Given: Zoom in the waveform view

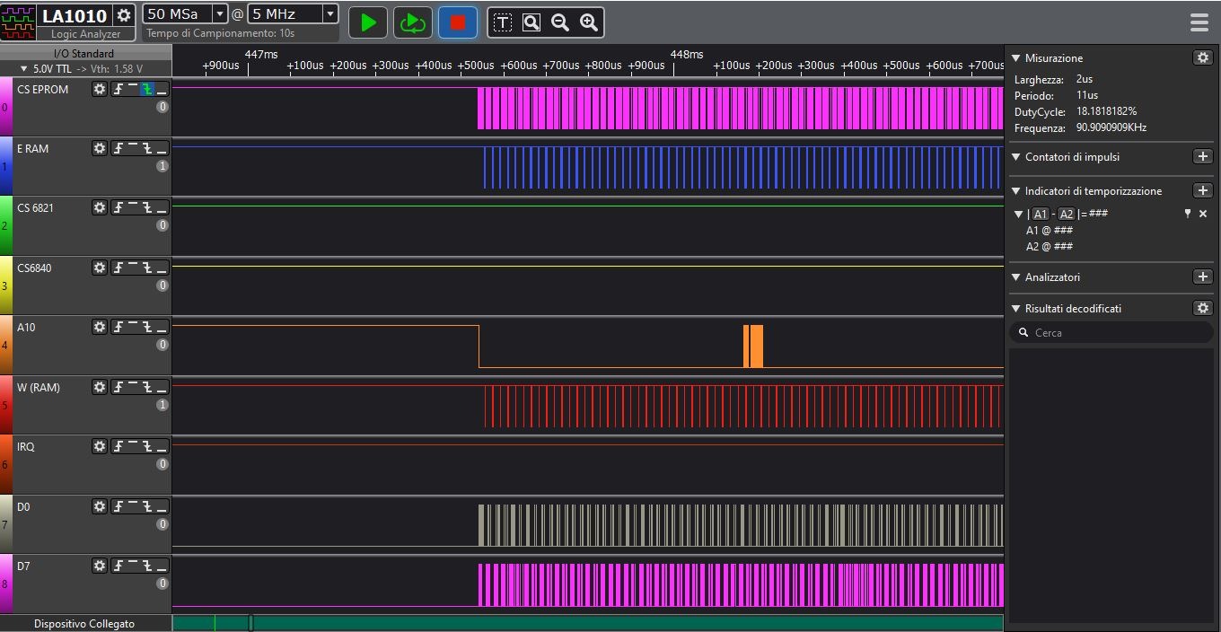Looking at the screenshot, I should (x=589, y=22).
